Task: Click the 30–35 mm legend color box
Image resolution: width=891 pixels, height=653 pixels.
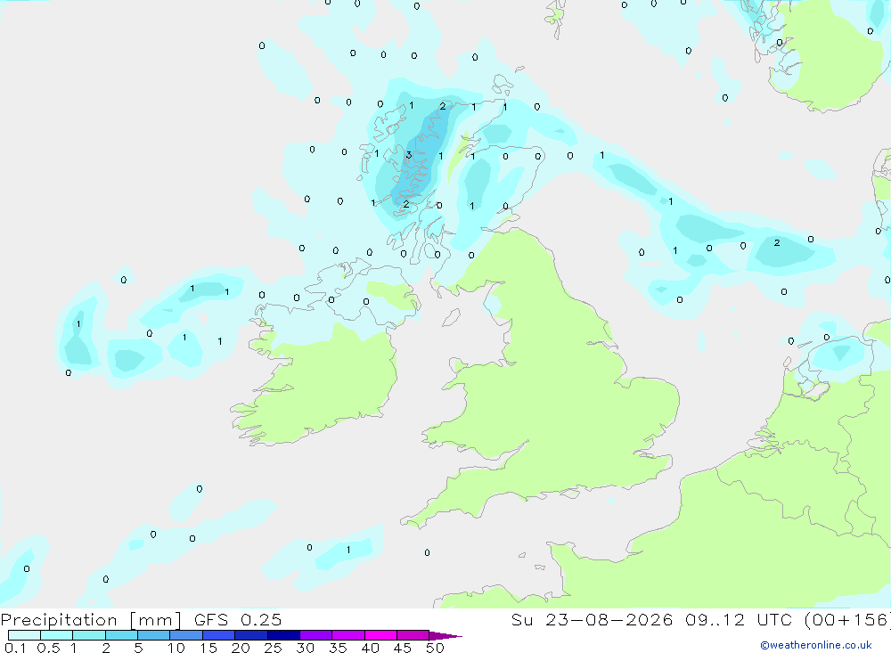Action: click(x=316, y=635)
